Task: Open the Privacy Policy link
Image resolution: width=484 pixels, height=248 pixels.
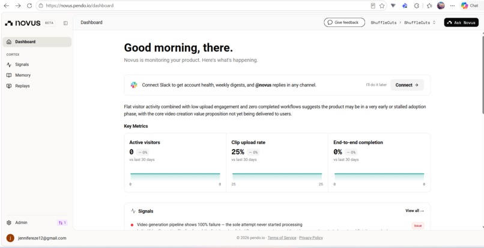Action: (311, 238)
